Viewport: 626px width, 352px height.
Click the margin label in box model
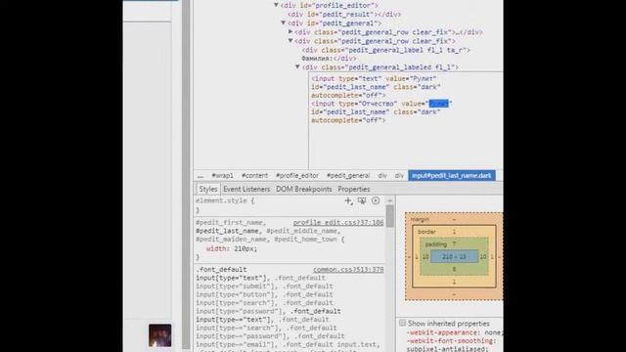pyautogui.click(x=420, y=219)
